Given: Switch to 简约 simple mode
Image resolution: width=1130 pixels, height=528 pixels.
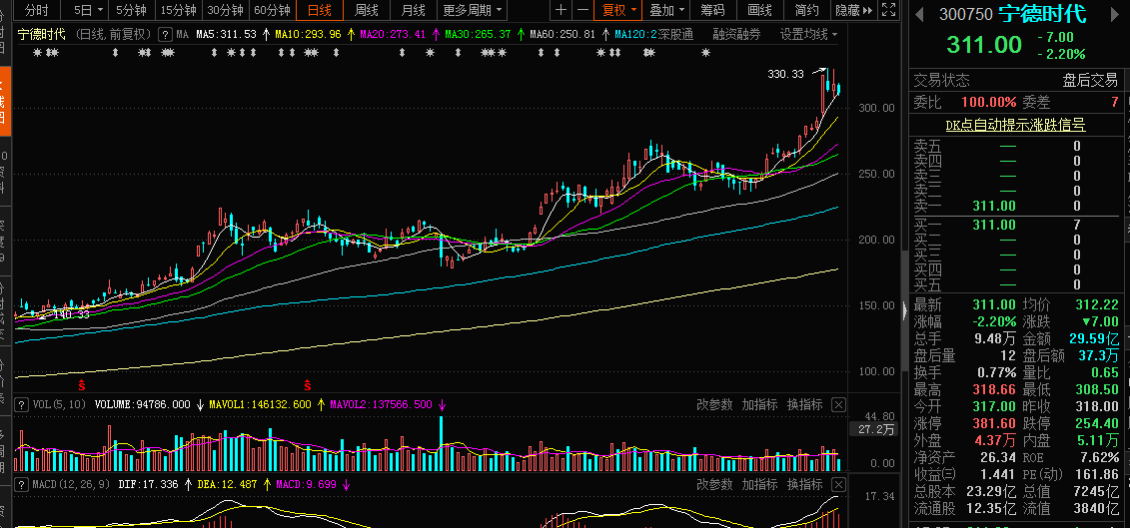Looking at the screenshot, I should click(x=806, y=10).
